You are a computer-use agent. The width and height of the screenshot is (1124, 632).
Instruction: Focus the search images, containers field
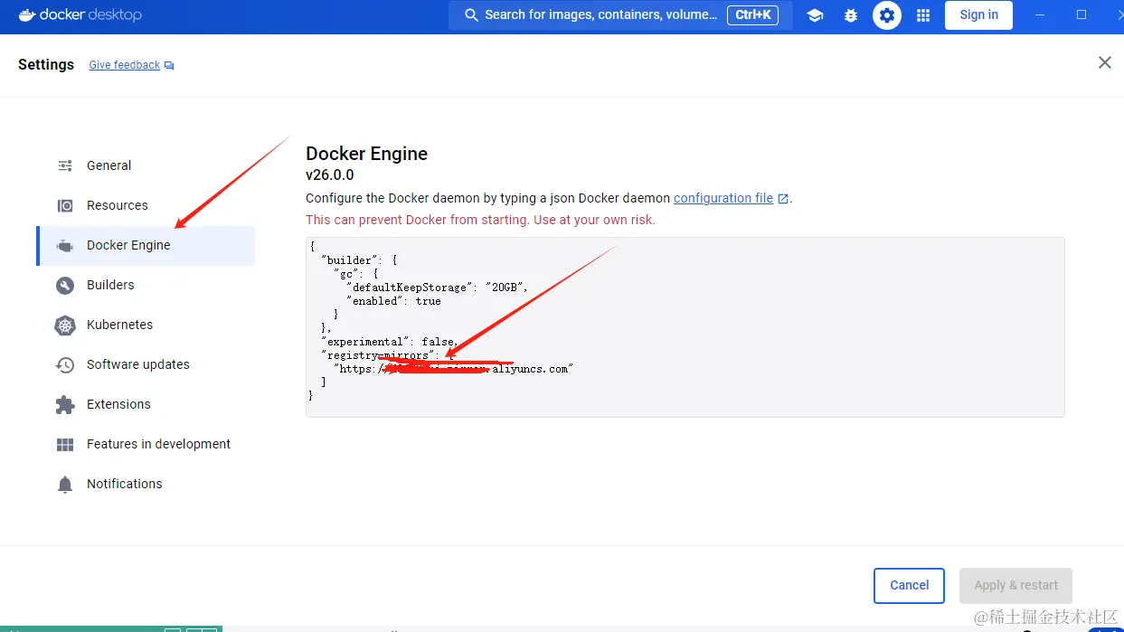click(620, 15)
